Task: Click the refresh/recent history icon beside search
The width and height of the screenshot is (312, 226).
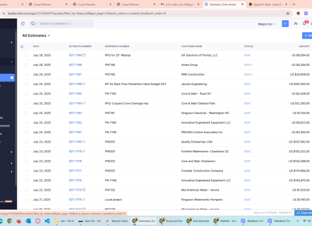Action: pos(23,24)
